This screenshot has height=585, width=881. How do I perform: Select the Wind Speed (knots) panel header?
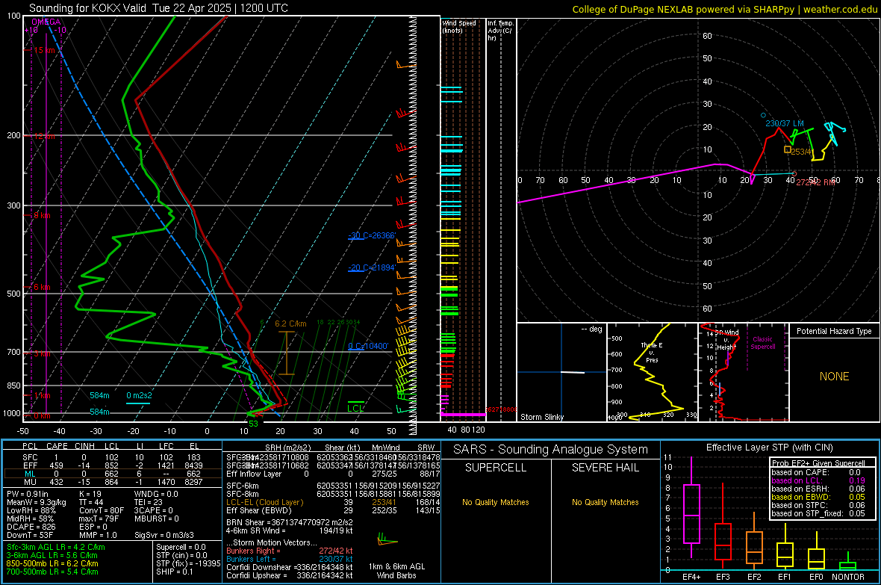(459, 26)
